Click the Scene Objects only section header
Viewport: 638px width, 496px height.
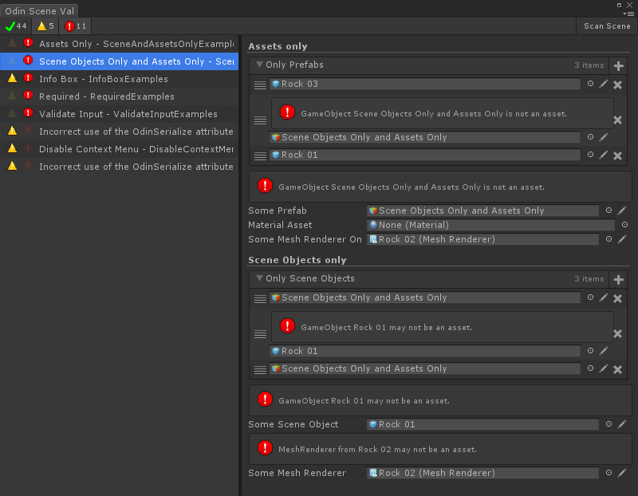click(297, 260)
